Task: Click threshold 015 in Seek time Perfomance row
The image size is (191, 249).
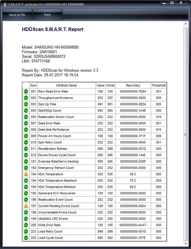Action: click(x=158, y=130)
